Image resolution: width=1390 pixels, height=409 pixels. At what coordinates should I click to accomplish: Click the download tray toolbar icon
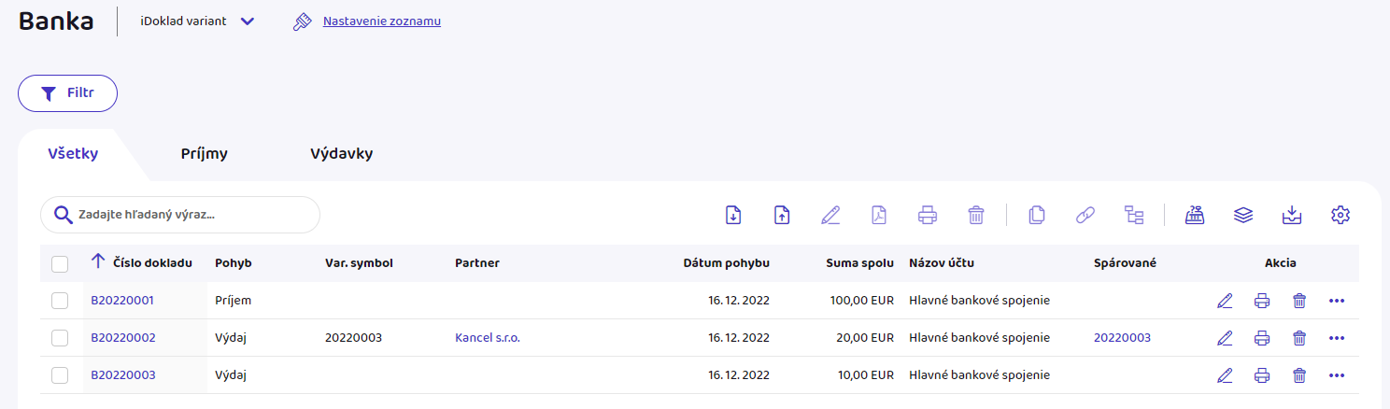tap(1291, 215)
